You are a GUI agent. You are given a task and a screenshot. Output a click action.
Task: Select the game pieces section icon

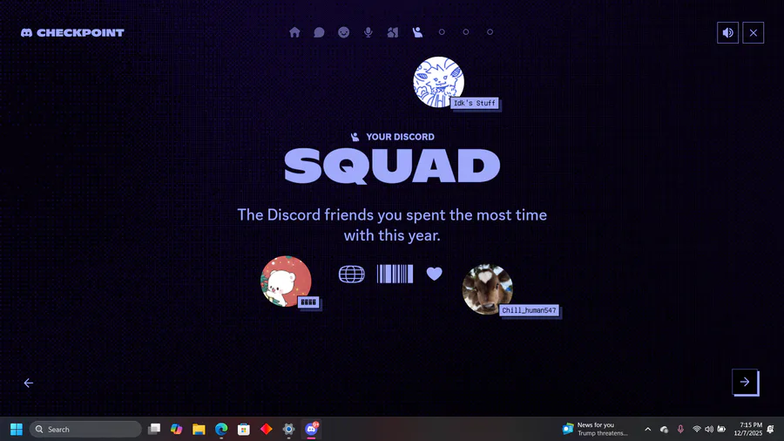(393, 32)
